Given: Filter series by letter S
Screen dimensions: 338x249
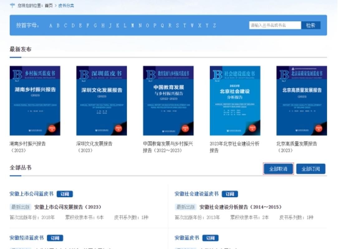Looking at the screenshot, I should coord(177,26).
